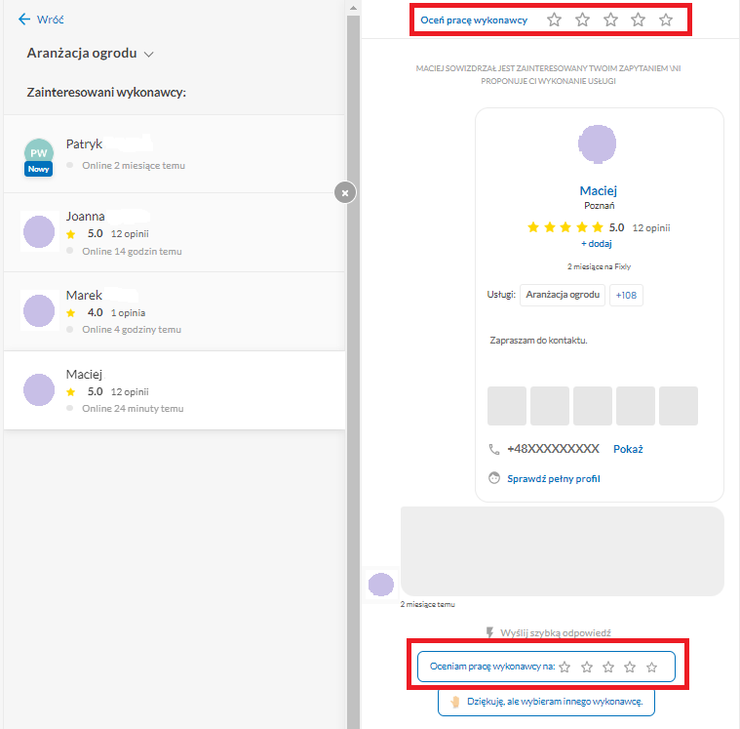Pick second star in bottom rating row

(x=587, y=667)
